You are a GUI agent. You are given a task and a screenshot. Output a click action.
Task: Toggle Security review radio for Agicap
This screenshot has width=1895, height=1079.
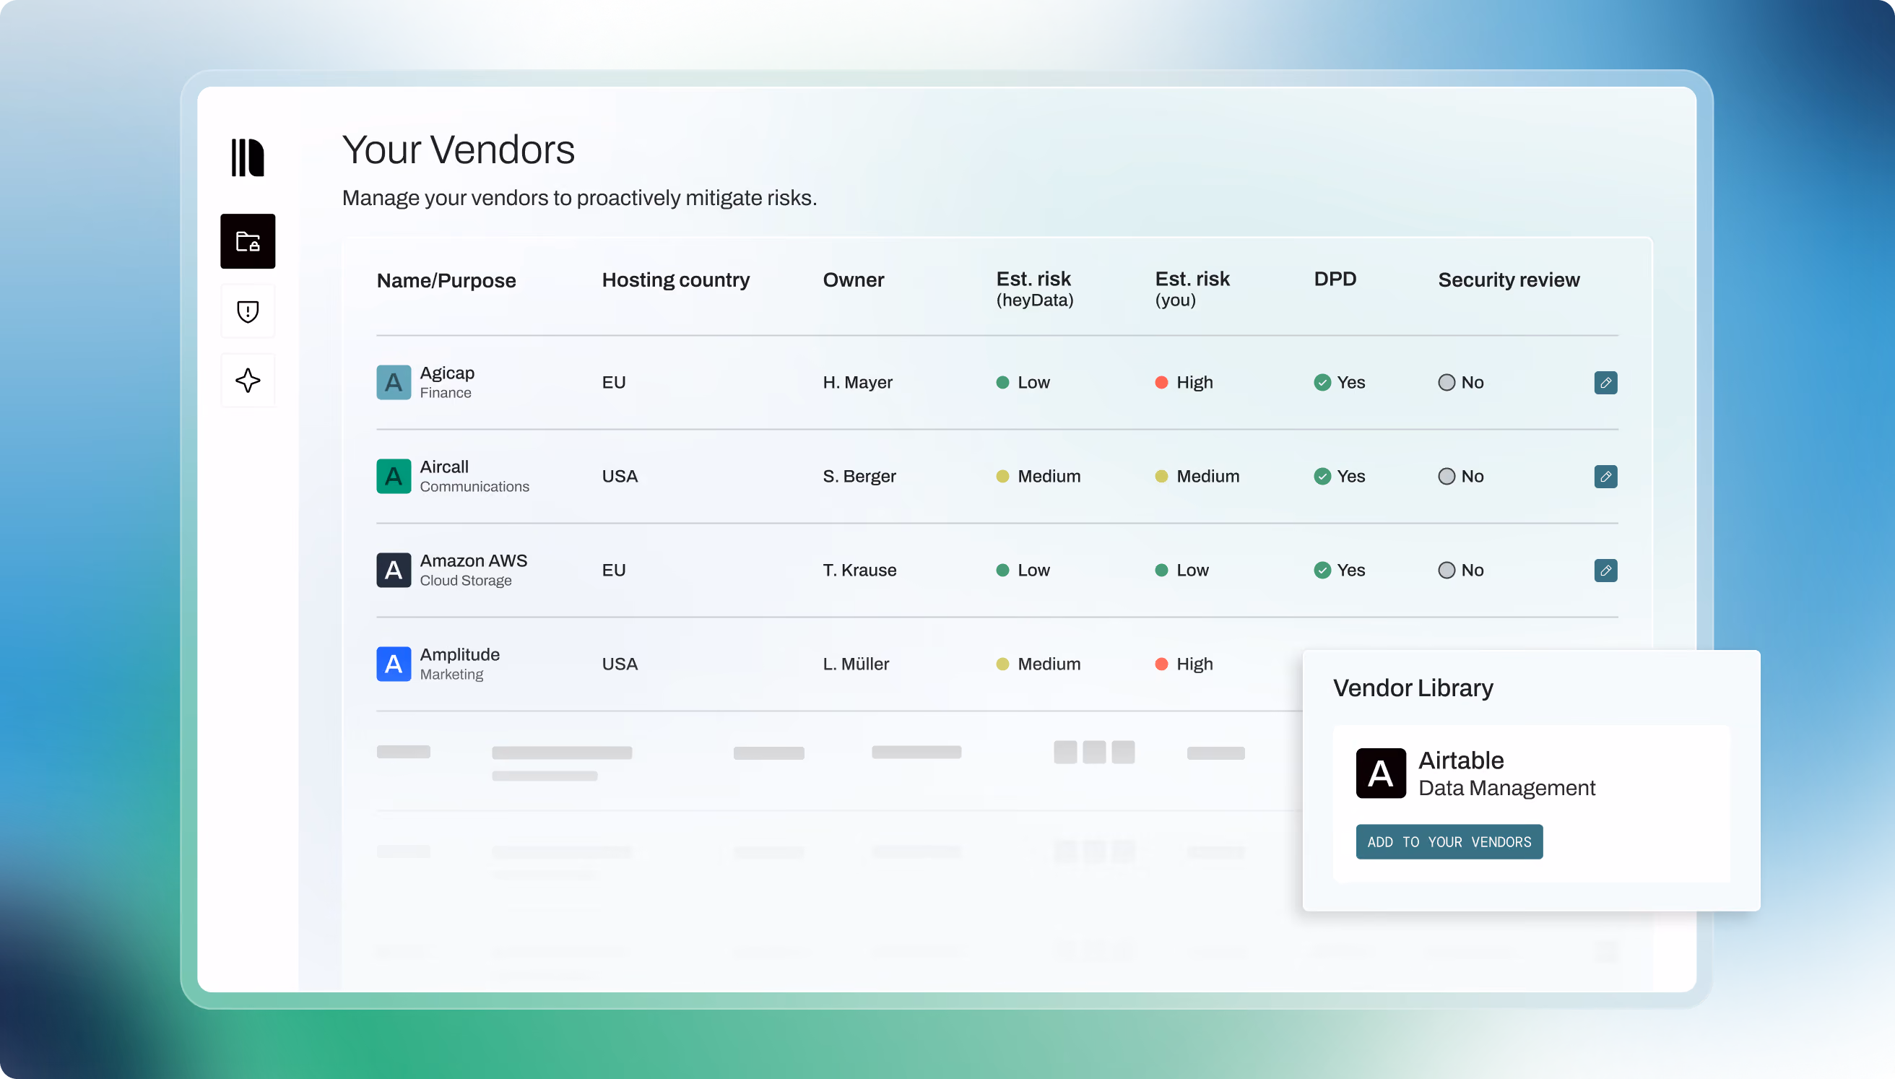pyautogui.click(x=1446, y=382)
